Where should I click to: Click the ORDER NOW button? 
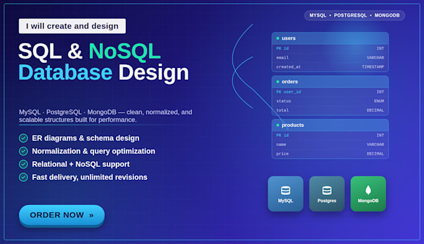(62, 215)
